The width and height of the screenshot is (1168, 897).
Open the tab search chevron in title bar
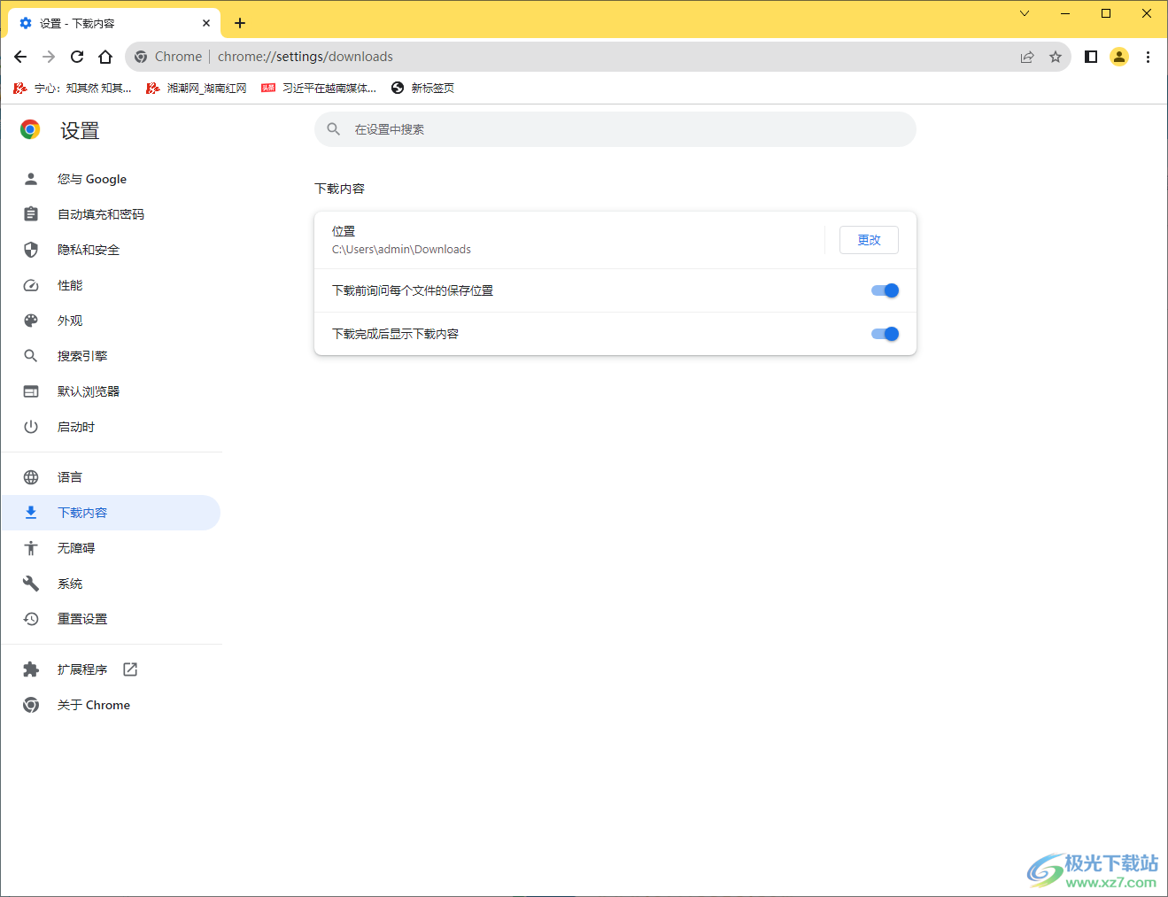coord(1025,13)
